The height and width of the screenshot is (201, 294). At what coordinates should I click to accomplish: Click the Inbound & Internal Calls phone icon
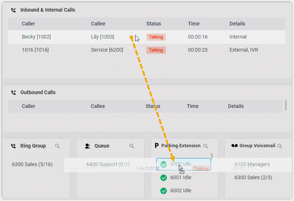point(13,10)
